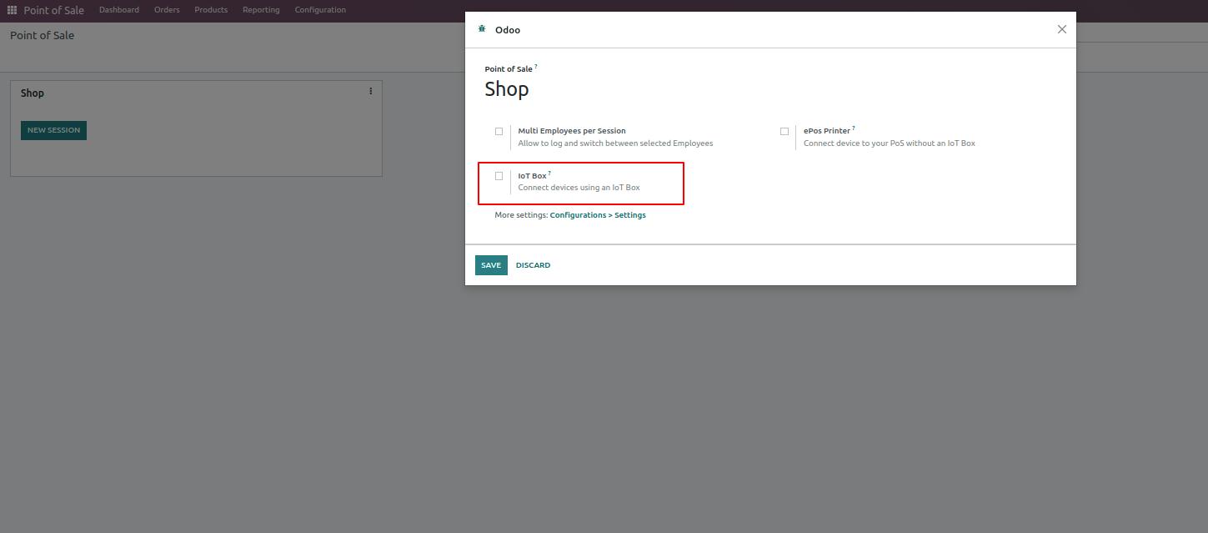Viewport: 1208px width, 533px height.
Task: Show help tooltip next to Point of Sale label
Action: 536,66
